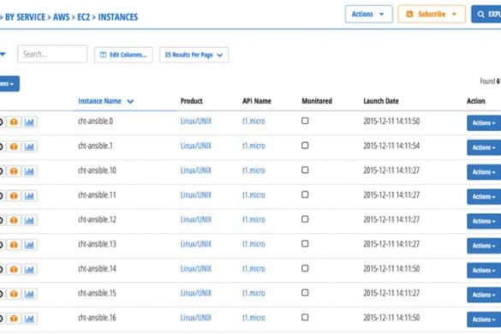Open Actions menu for cht-ansible.1 row
The width and height of the screenshot is (501, 334).
point(484,147)
